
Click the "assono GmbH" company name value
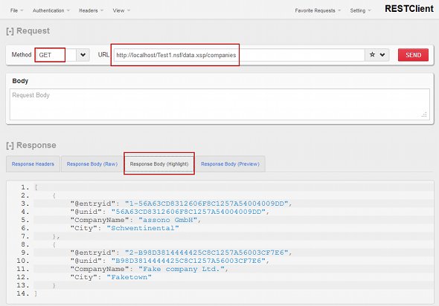(x=168, y=220)
